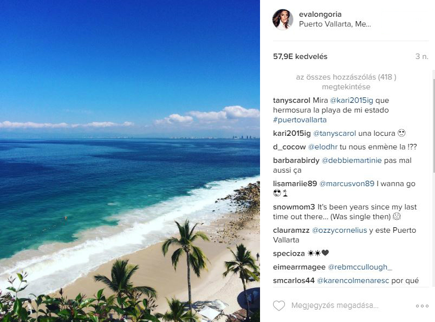
Task: Click the snowmom3 commenter username
Action: coord(294,207)
